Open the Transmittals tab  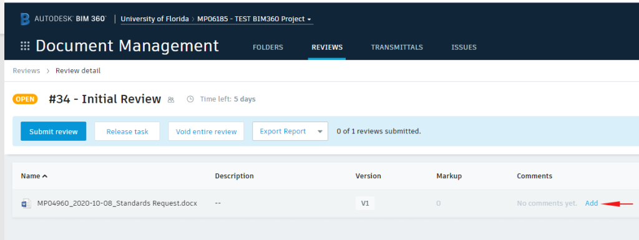coord(397,47)
